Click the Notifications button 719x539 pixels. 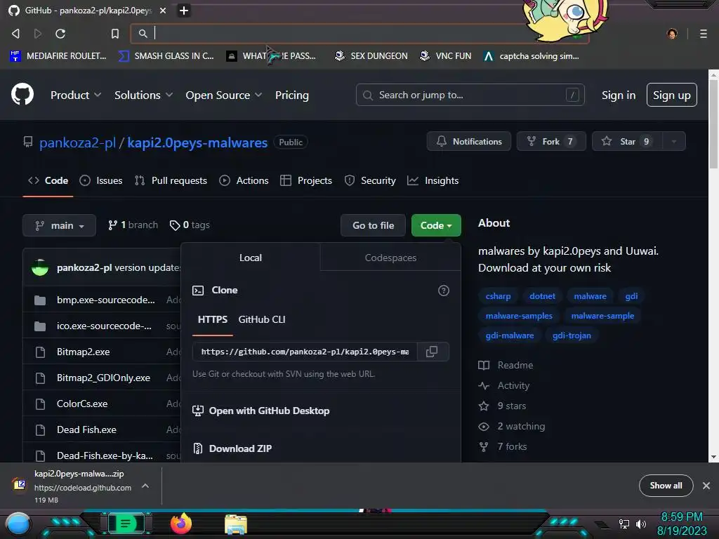[x=468, y=141]
